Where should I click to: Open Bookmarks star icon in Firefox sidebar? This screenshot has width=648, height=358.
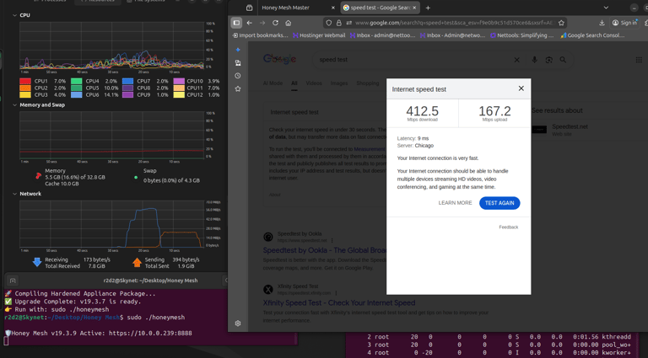pyautogui.click(x=238, y=88)
